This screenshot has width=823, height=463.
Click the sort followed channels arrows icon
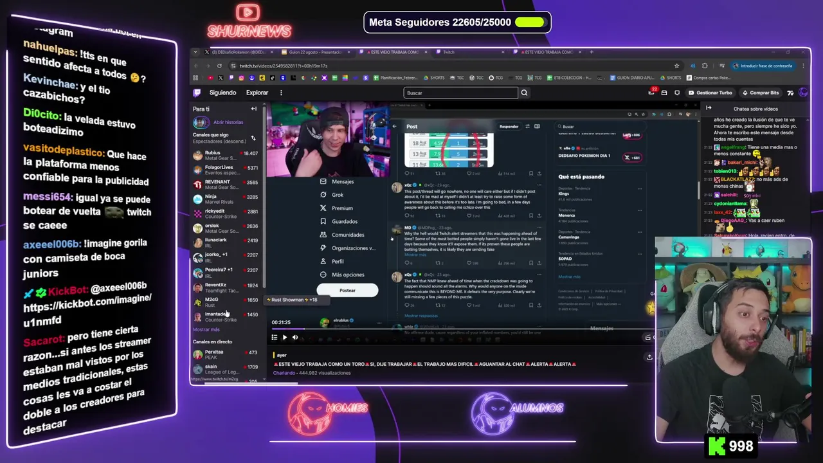coord(253,138)
